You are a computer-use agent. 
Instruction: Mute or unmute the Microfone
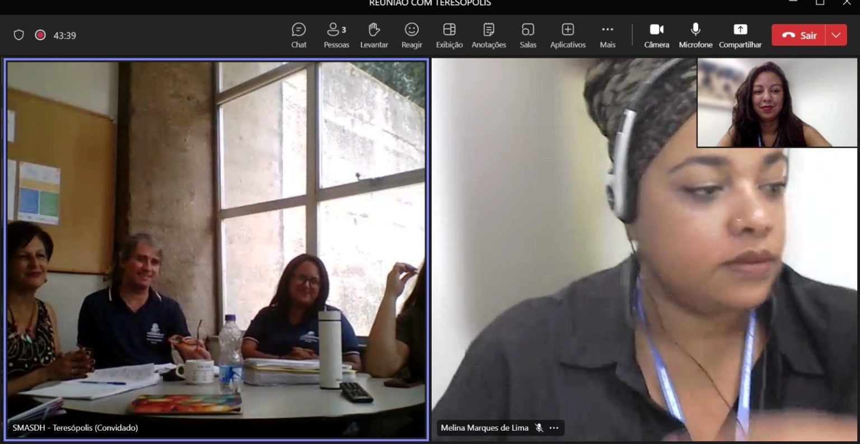tap(695, 35)
